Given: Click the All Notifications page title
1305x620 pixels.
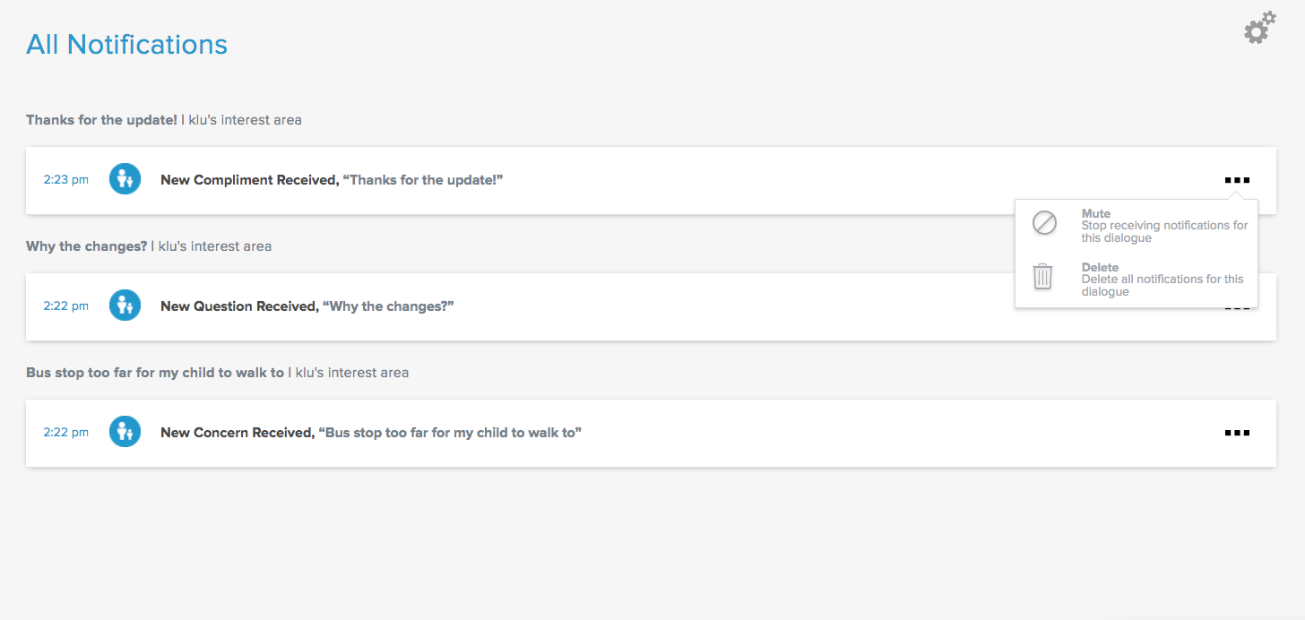Looking at the screenshot, I should (126, 44).
